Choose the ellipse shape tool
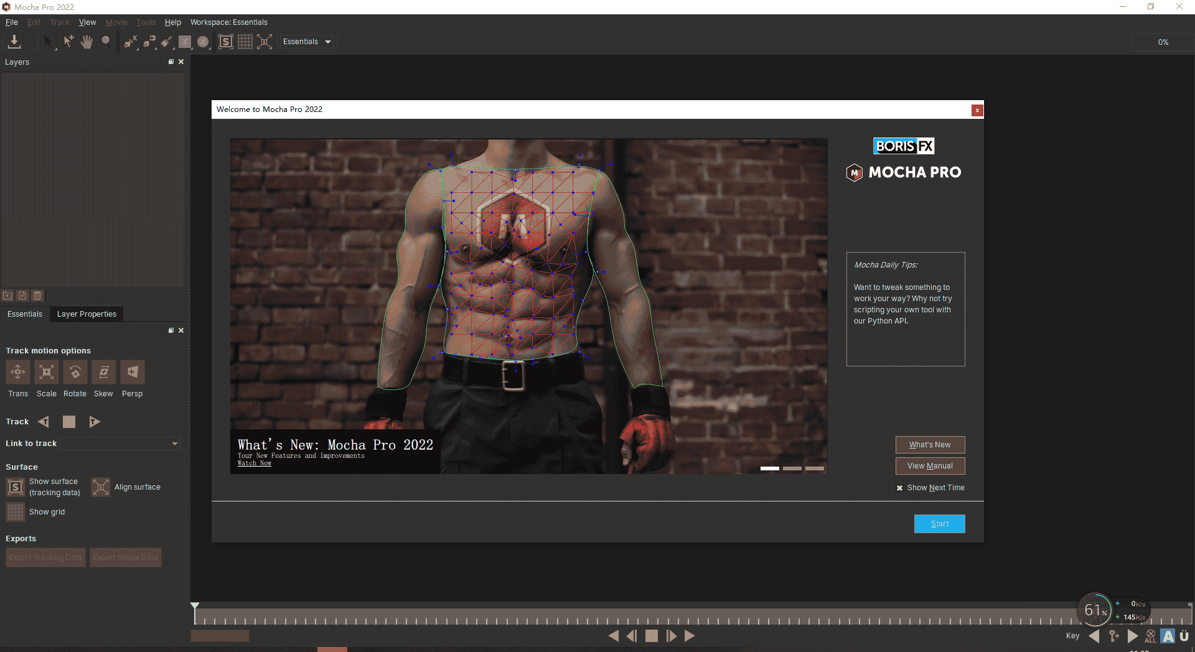 (x=204, y=42)
